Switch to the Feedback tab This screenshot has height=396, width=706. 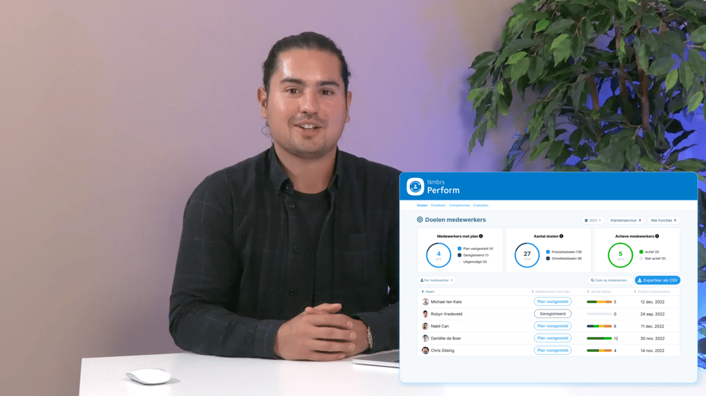[x=438, y=205]
